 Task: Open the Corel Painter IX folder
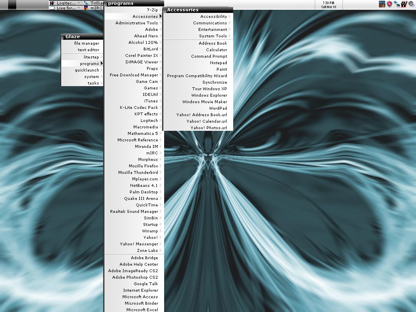pos(134,55)
